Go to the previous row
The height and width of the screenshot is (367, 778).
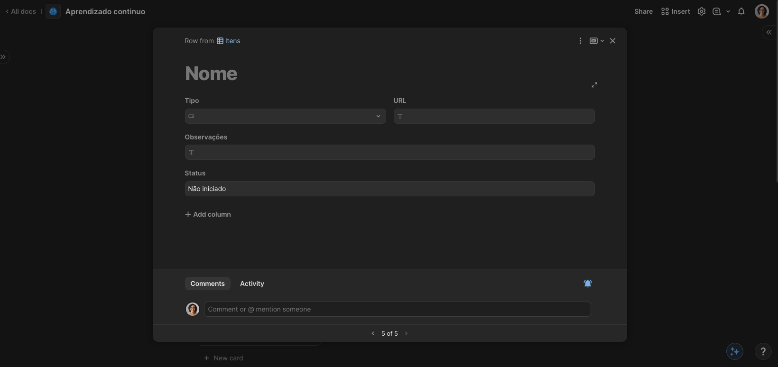pos(373,333)
